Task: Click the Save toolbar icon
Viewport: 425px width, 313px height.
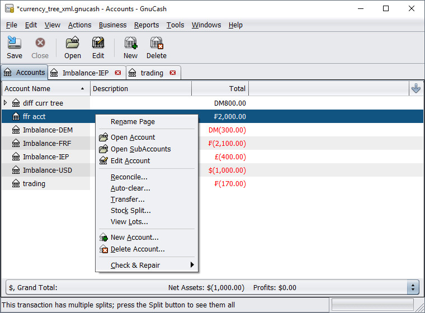Action: point(15,48)
